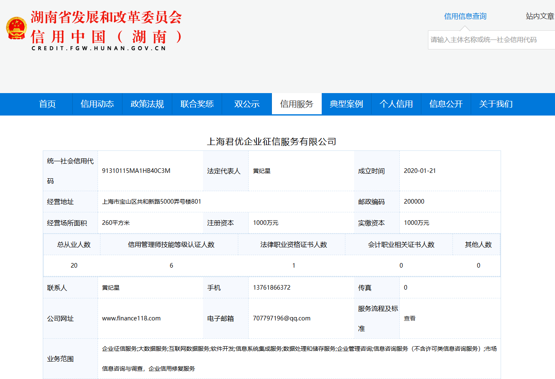555x379 pixels.
Task: Go to 信用动态 in navigation bar
Action: click(x=97, y=104)
